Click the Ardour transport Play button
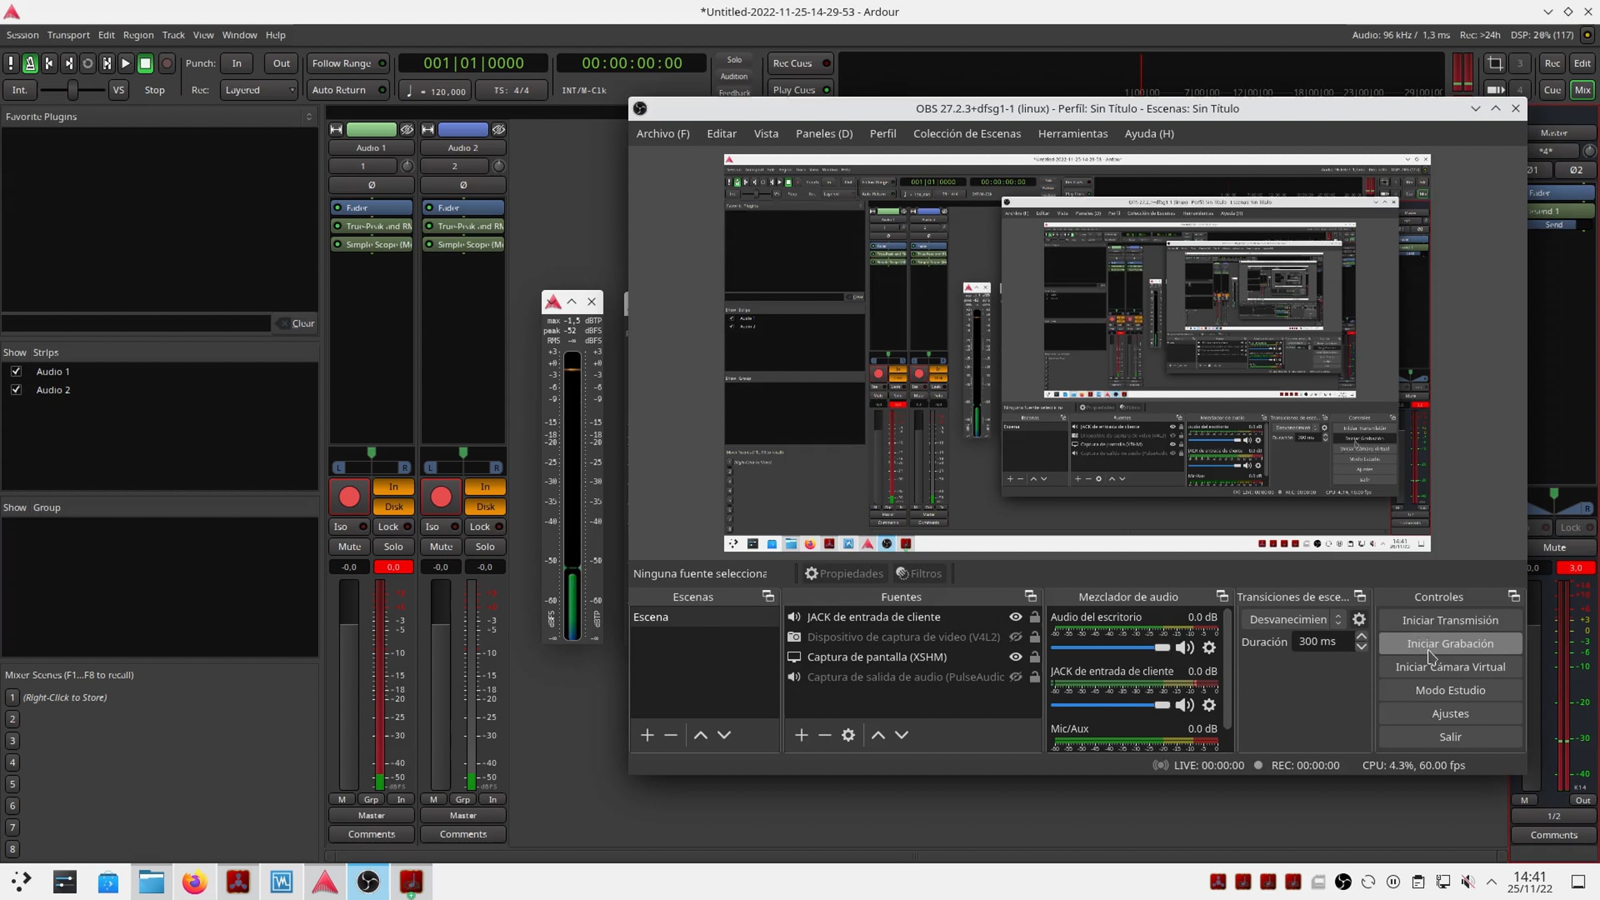The height and width of the screenshot is (900, 1600). (125, 63)
